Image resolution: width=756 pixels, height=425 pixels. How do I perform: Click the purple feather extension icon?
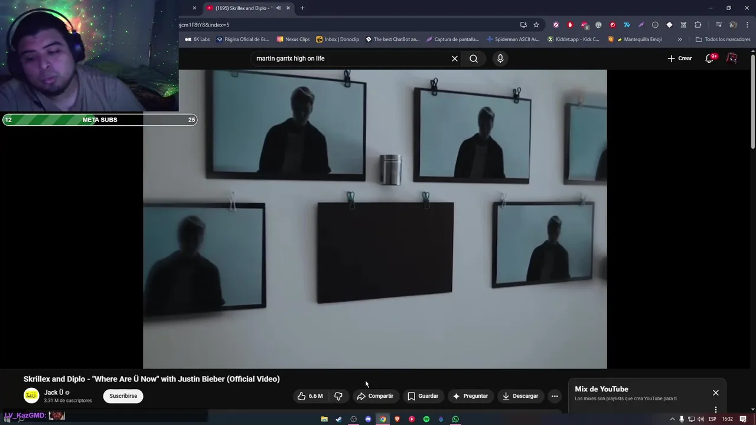tap(641, 25)
